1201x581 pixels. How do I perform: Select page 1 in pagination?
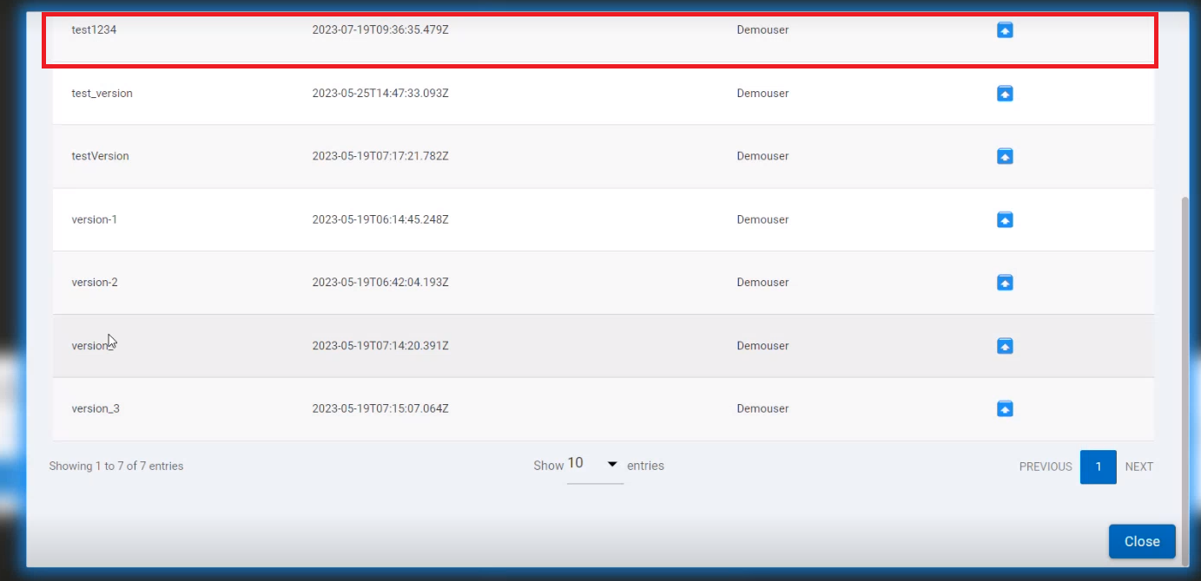point(1099,467)
